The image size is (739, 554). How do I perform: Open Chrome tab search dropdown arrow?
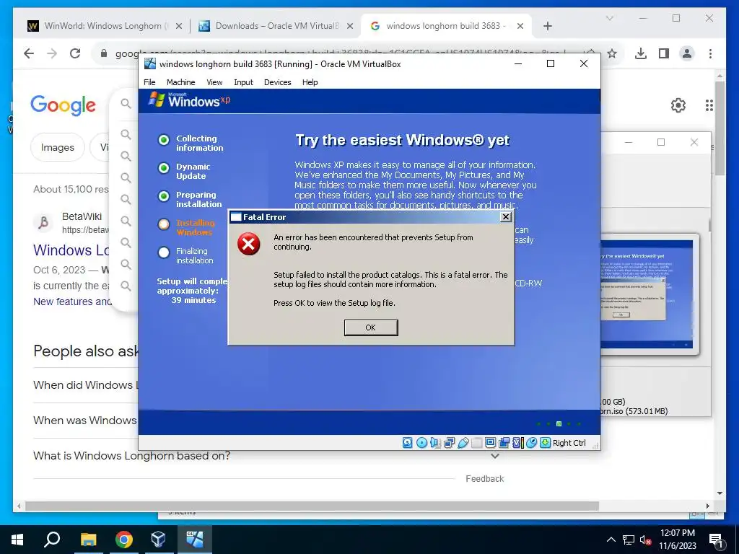point(609,18)
